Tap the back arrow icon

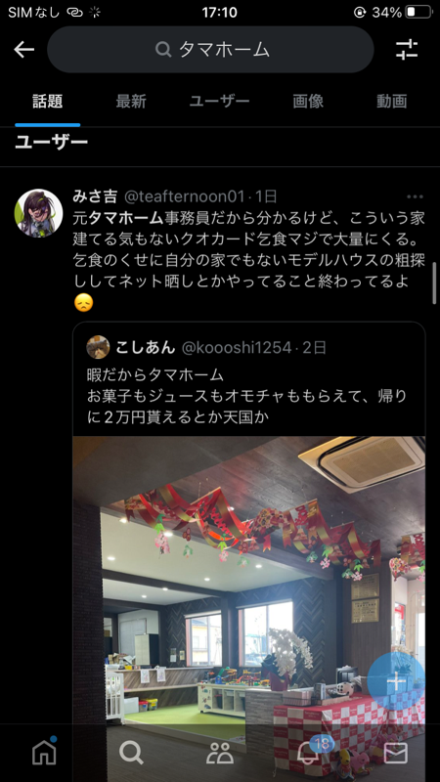point(23,50)
